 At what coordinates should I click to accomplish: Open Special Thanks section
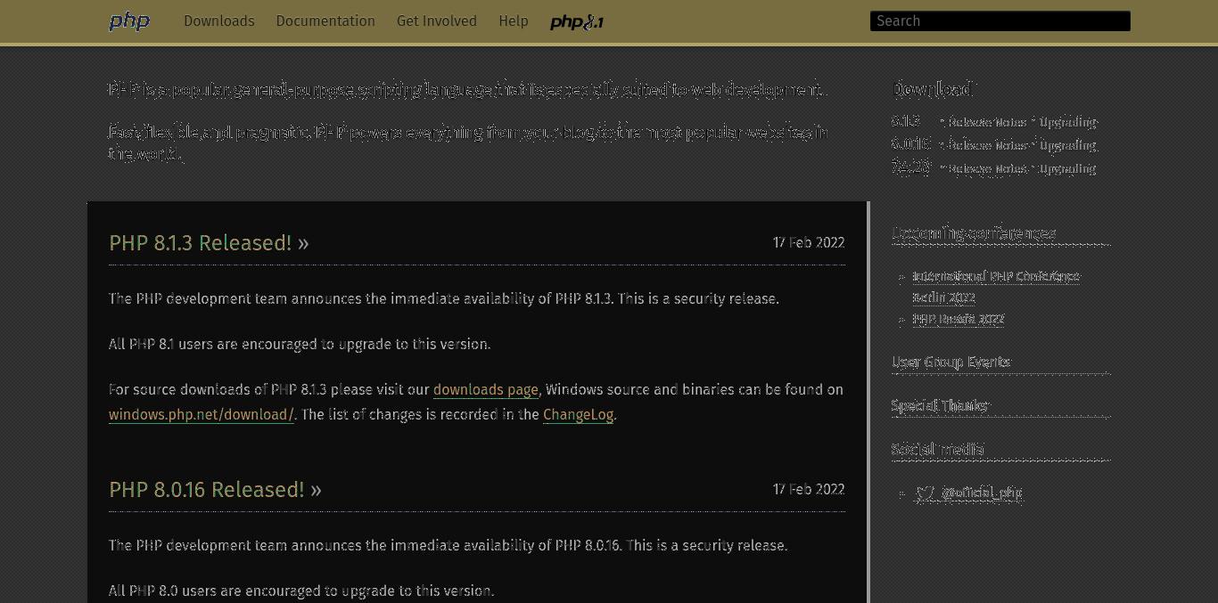[x=941, y=405]
